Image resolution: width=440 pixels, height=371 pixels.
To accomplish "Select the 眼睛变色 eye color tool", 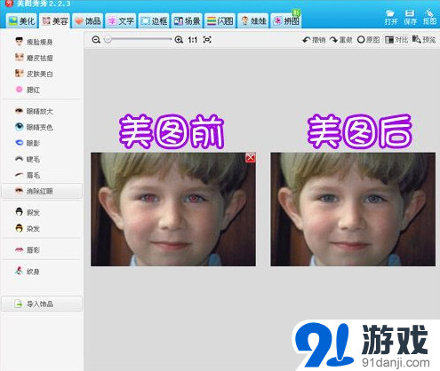I will [x=34, y=127].
